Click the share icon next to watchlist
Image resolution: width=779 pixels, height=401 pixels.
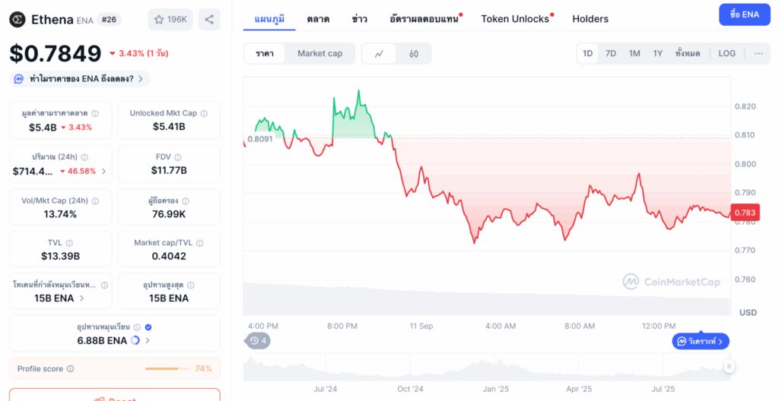click(x=209, y=19)
